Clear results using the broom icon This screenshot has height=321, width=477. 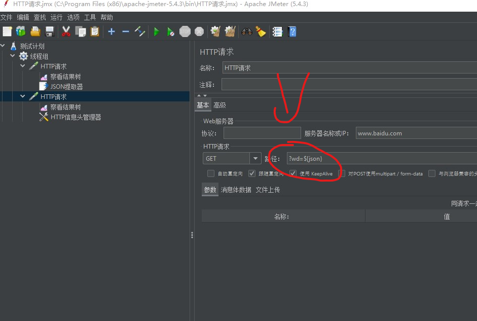(x=261, y=31)
